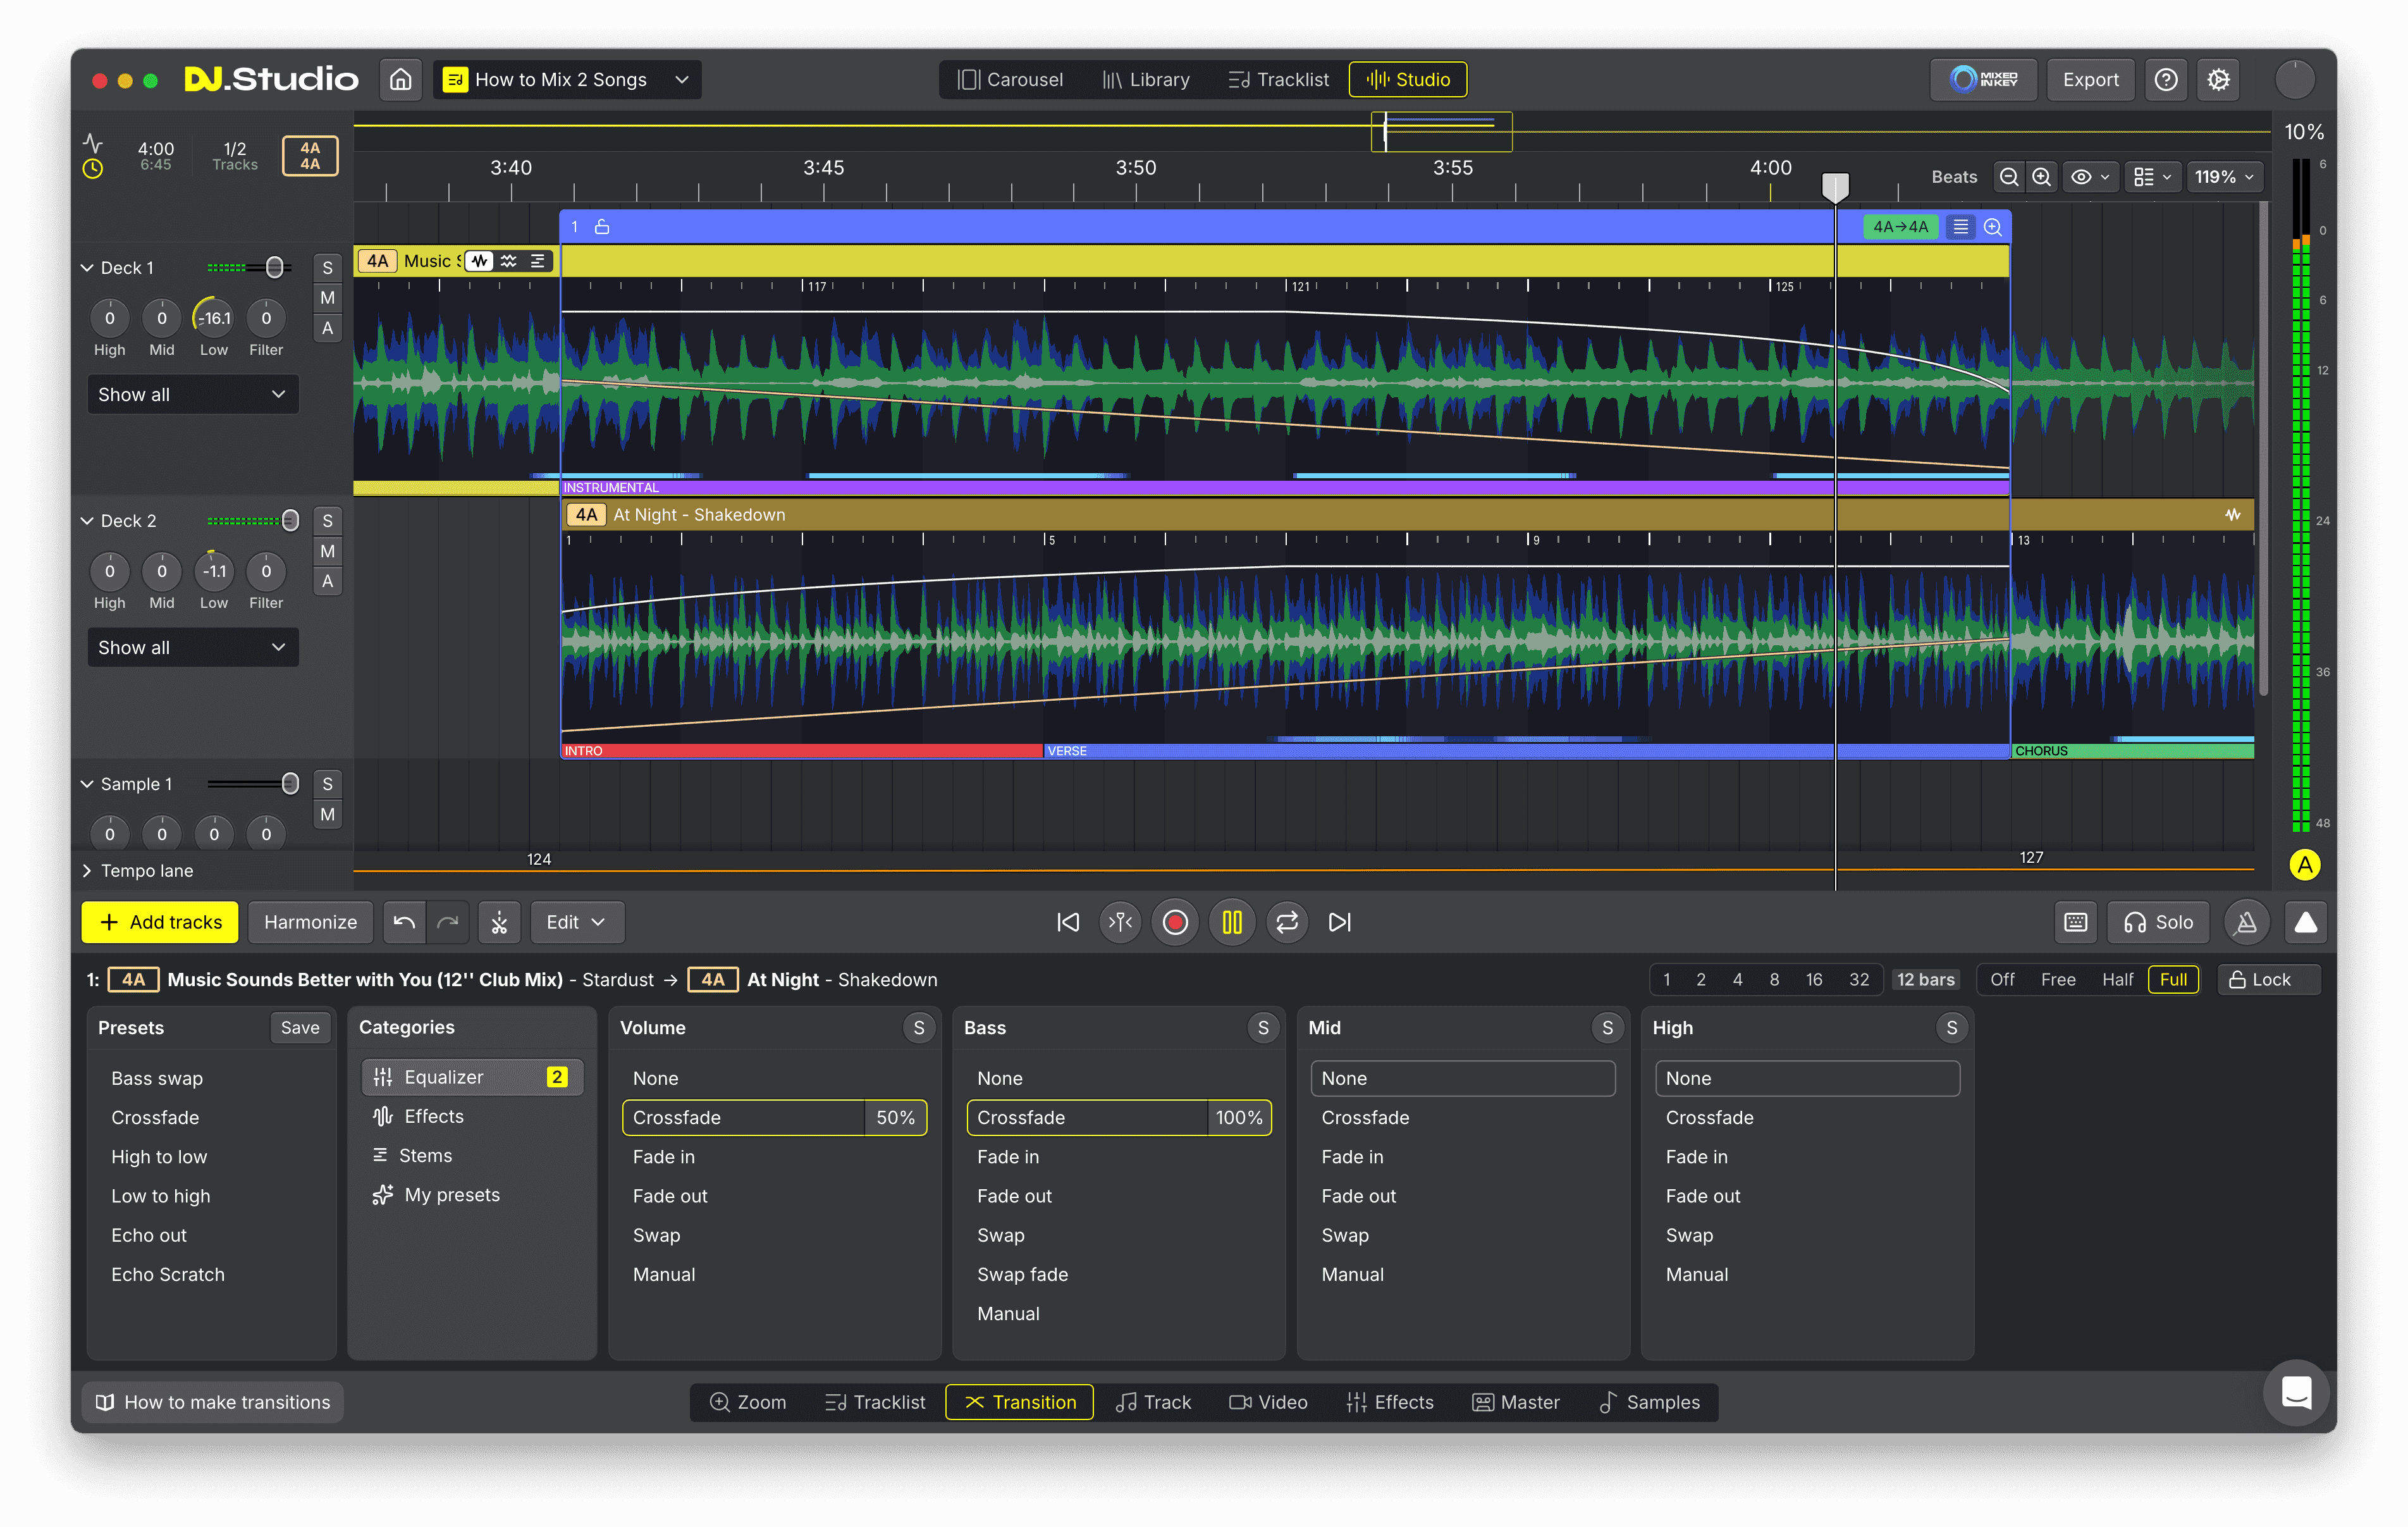
Task: Click the zoom out timeline magnifier
Action: 2008,177
